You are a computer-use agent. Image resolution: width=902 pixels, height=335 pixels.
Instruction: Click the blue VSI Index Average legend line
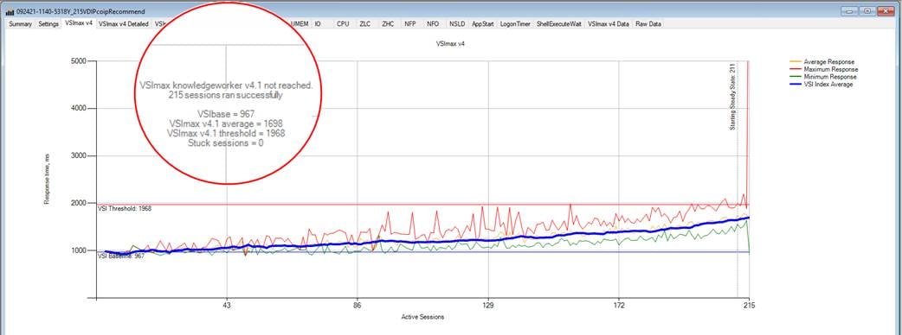pyautogui.click(x=795, y=85)
